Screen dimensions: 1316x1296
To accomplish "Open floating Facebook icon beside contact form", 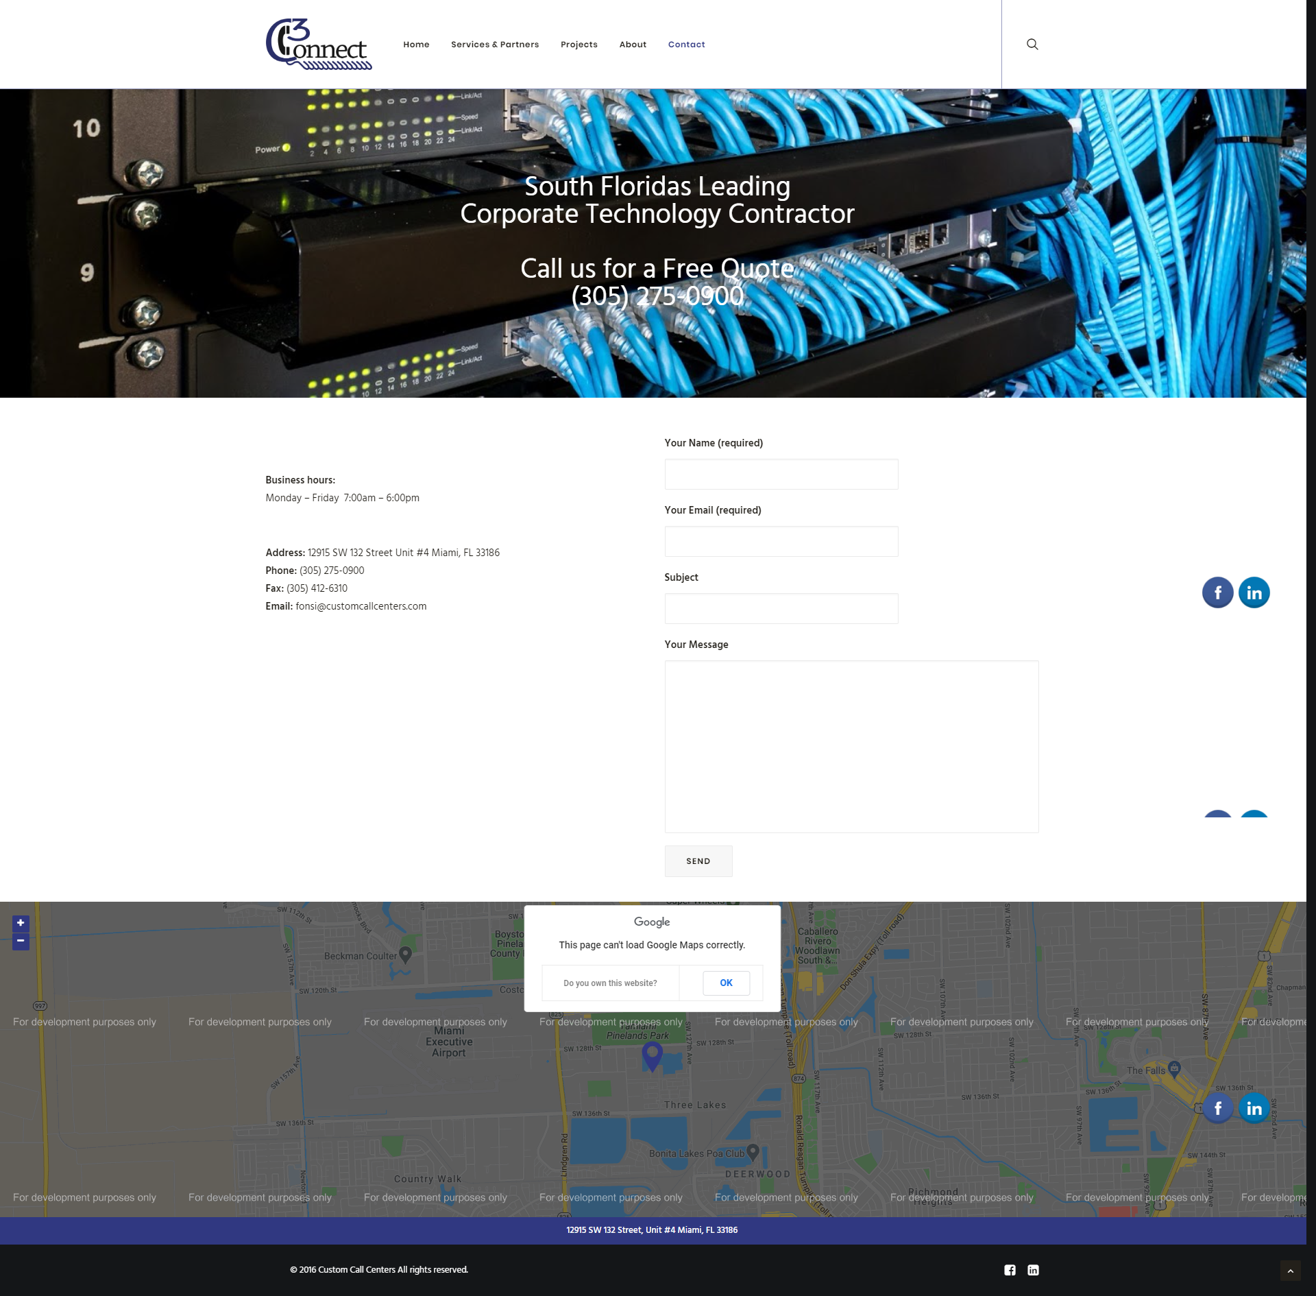I will click(x=1217, y=592).
